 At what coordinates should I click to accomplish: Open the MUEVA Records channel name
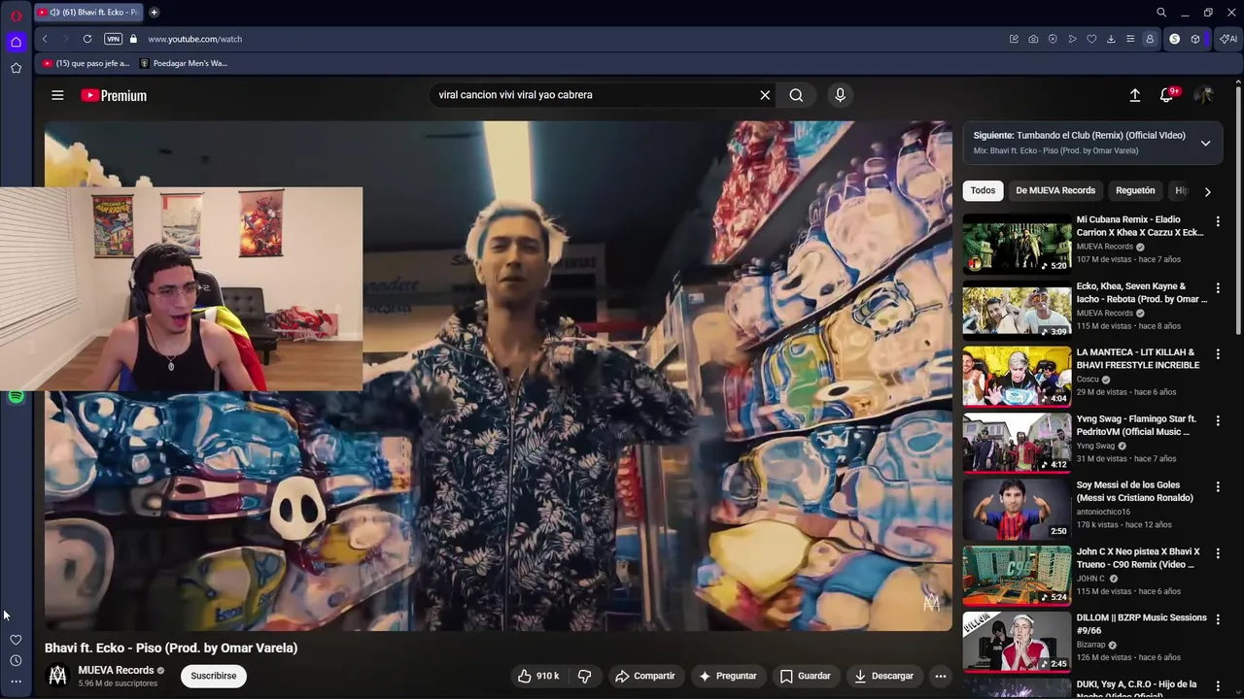(x=116, y=670)
